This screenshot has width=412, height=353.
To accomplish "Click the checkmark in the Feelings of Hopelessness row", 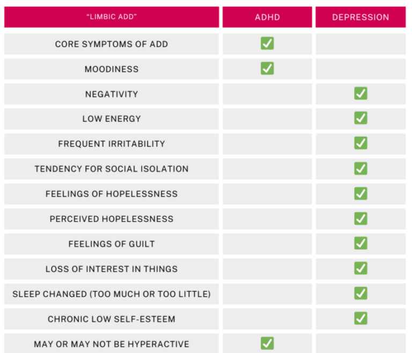I will pos(360,194).
